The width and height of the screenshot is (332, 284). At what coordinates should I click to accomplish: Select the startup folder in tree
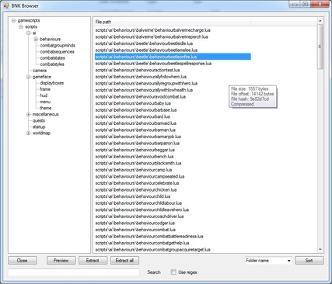(39, 126)
